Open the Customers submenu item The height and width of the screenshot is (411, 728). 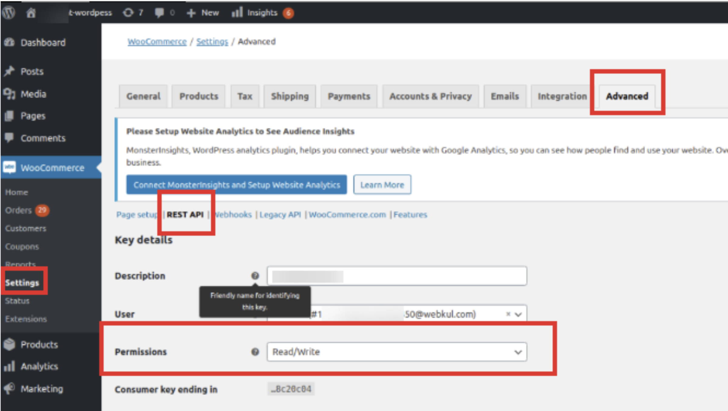[x=26, y=228]
